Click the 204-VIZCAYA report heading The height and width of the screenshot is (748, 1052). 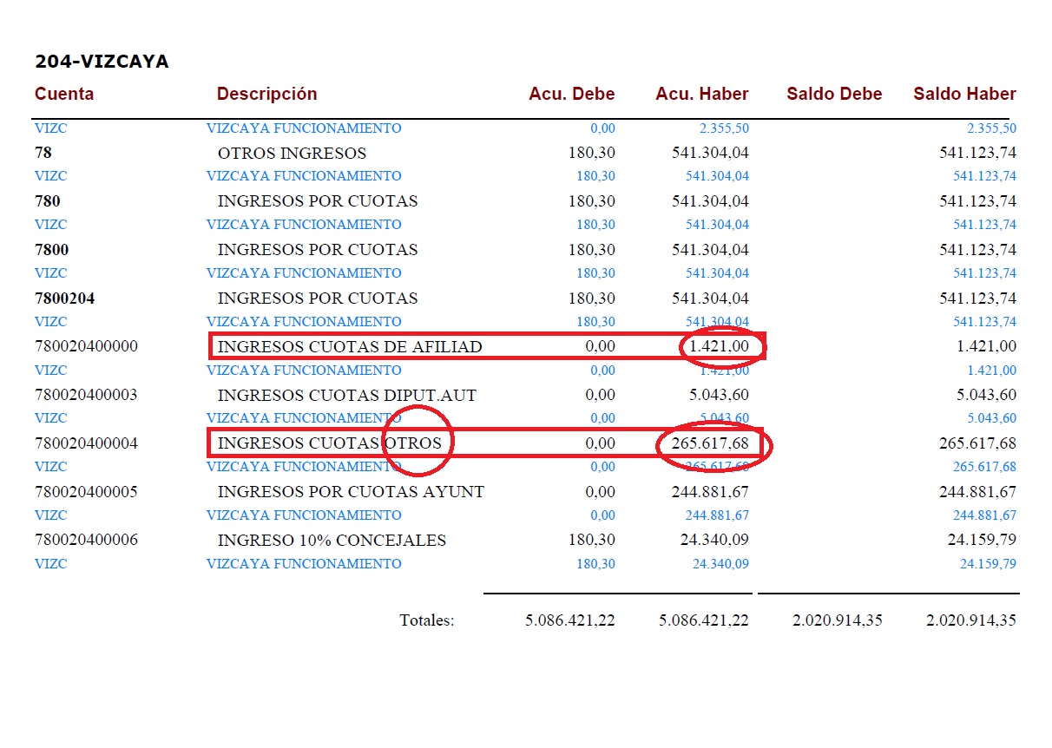[102, 62]
